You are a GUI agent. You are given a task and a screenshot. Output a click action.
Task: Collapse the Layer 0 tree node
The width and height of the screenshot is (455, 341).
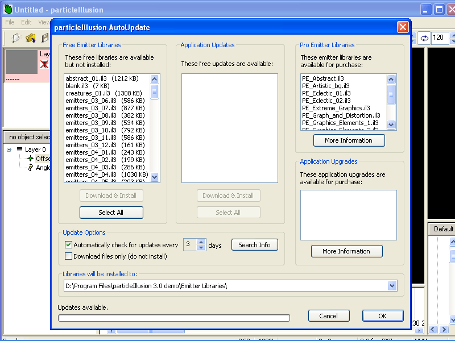(x=10, y=149)
